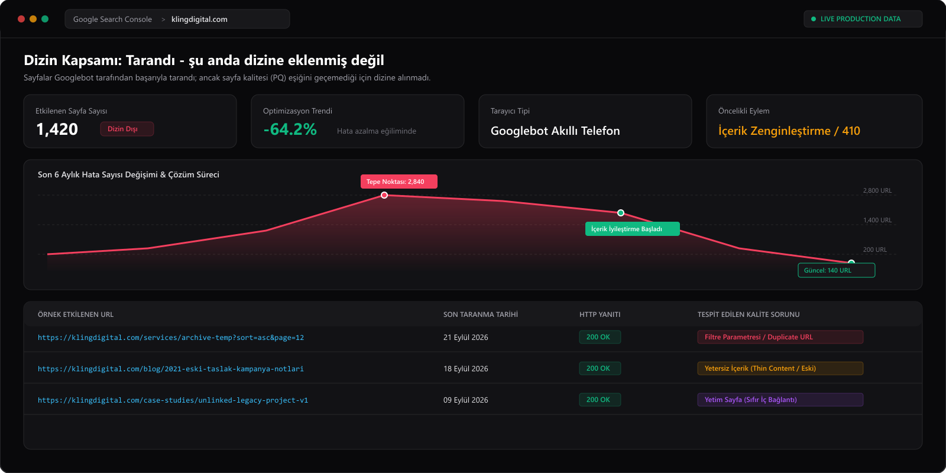Screen dimensions: 946x473
Task: Click 'HTTP YANITI' column header
Action: pos(600,315)
